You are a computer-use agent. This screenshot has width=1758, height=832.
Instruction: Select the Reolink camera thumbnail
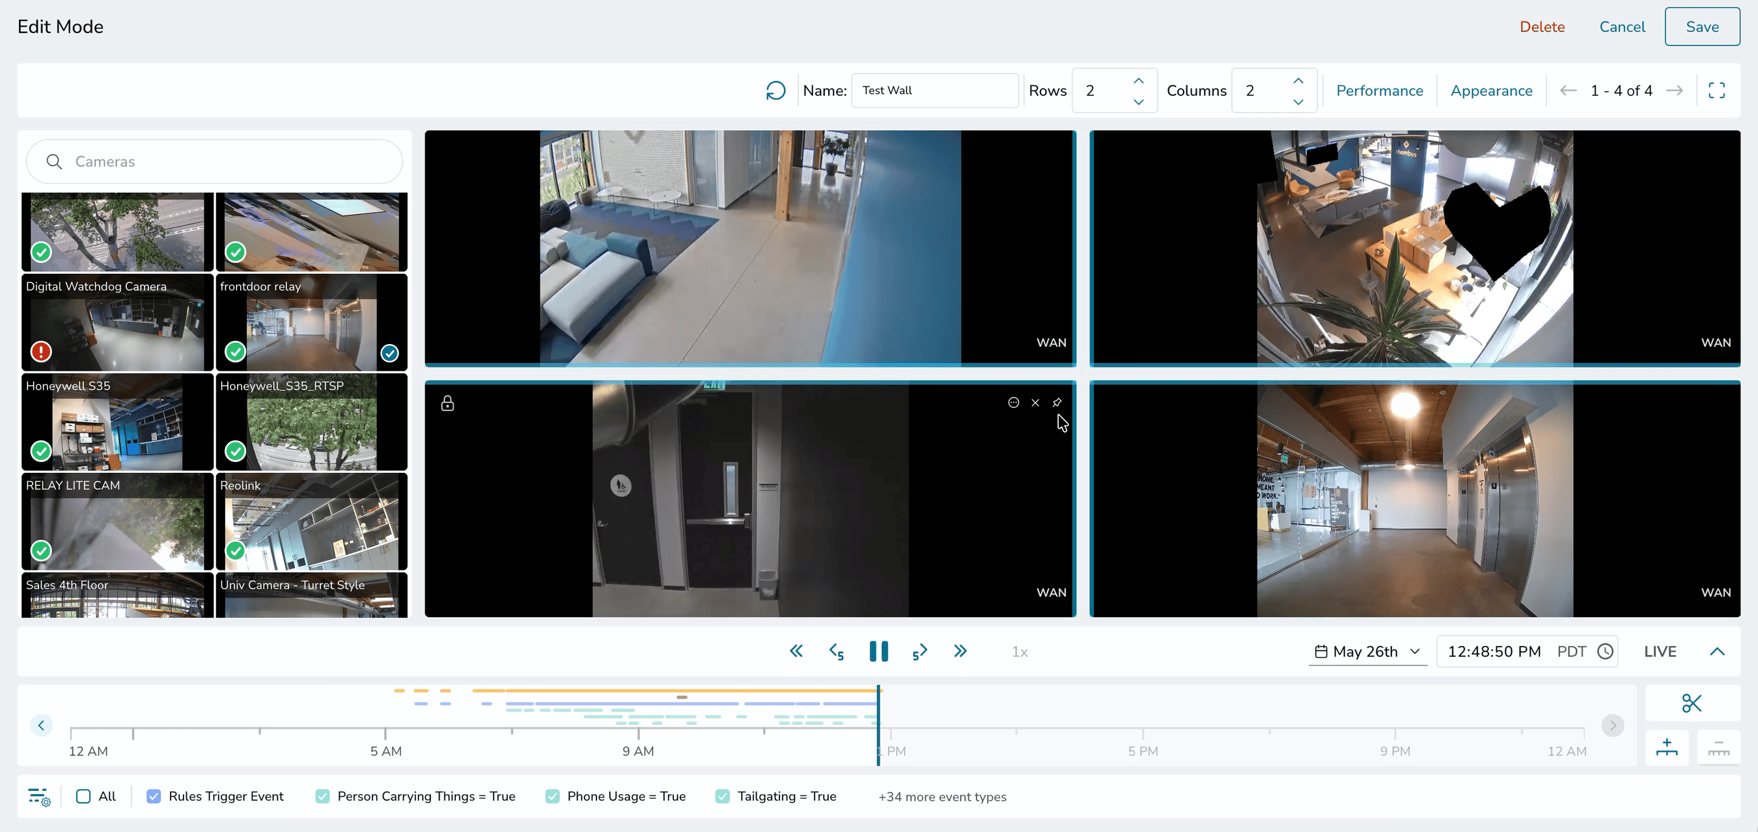[x=312, y=521]
